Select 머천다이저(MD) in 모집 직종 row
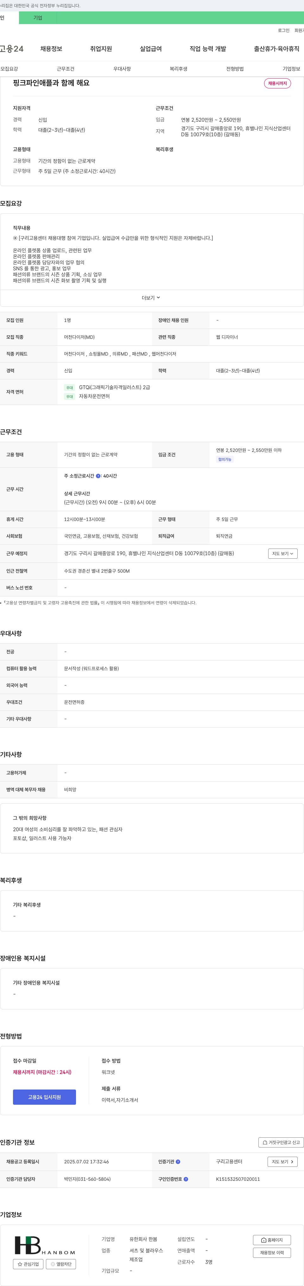This screenshot has width=304, height=1286. 79,337
